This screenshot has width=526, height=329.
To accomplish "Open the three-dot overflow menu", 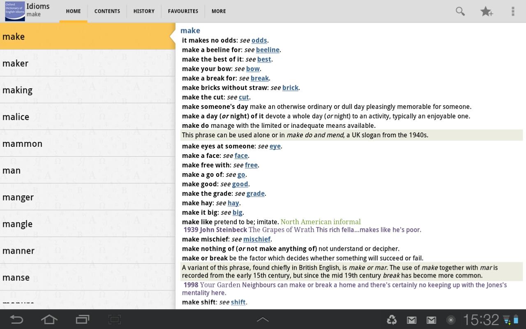I will 512,12.
